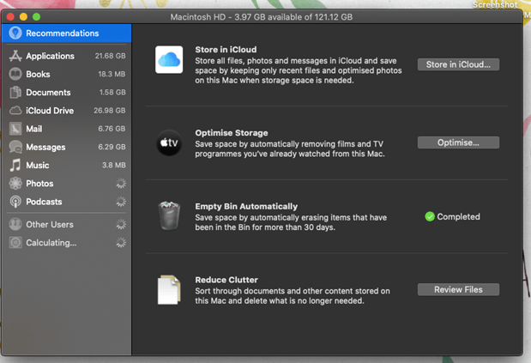The image size is (531, 363).
Task: Select the Other Users row
Action: [66, 224]
